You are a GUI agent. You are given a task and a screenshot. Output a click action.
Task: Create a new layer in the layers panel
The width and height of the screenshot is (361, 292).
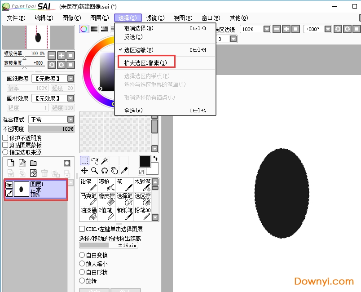pos(10,163)
